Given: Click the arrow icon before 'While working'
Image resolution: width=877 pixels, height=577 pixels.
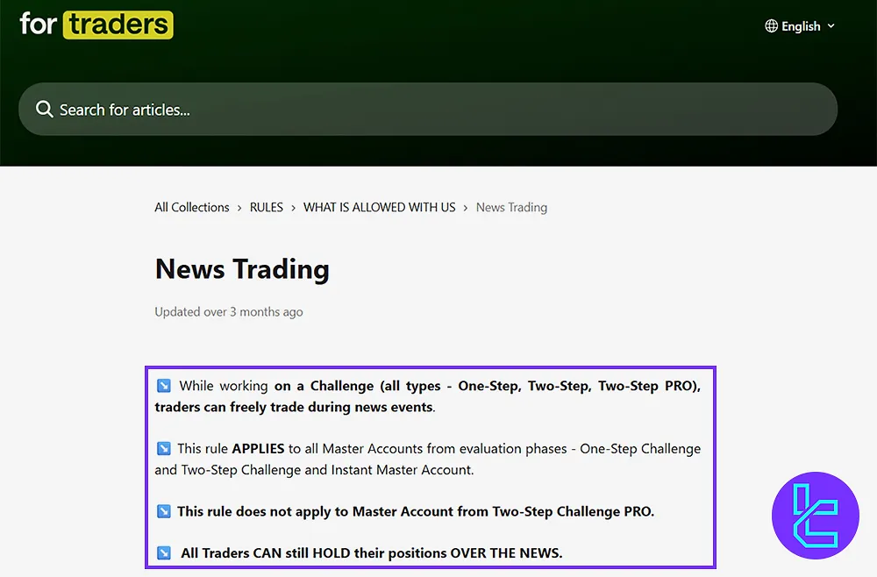Looking at the screenshot, I should pyautogui.click(x=164, y=386).
